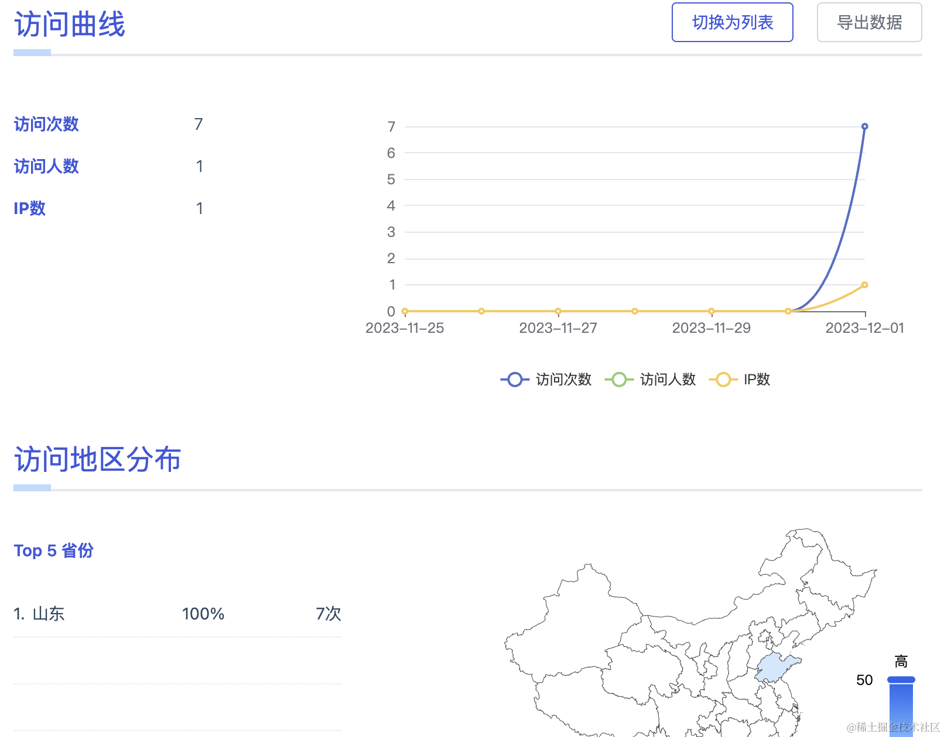Click the 切换为列表 button
The image size is (944, 737).
(732, 22)
